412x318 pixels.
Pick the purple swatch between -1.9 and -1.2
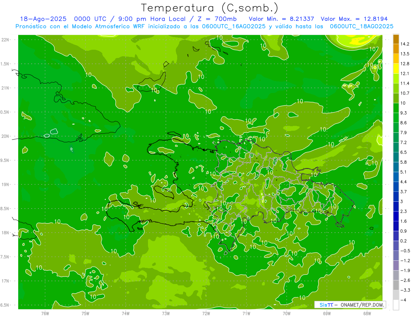pos(396,266)
